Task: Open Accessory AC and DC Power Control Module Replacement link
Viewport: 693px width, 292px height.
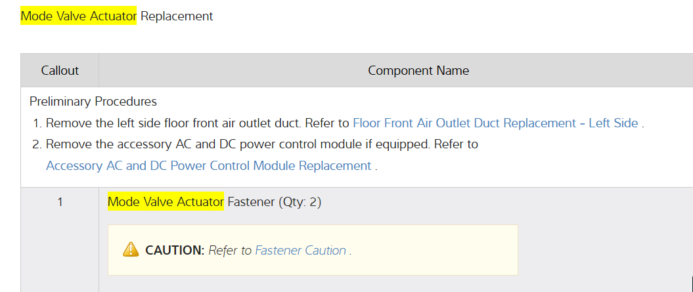Action: point(208,166)
